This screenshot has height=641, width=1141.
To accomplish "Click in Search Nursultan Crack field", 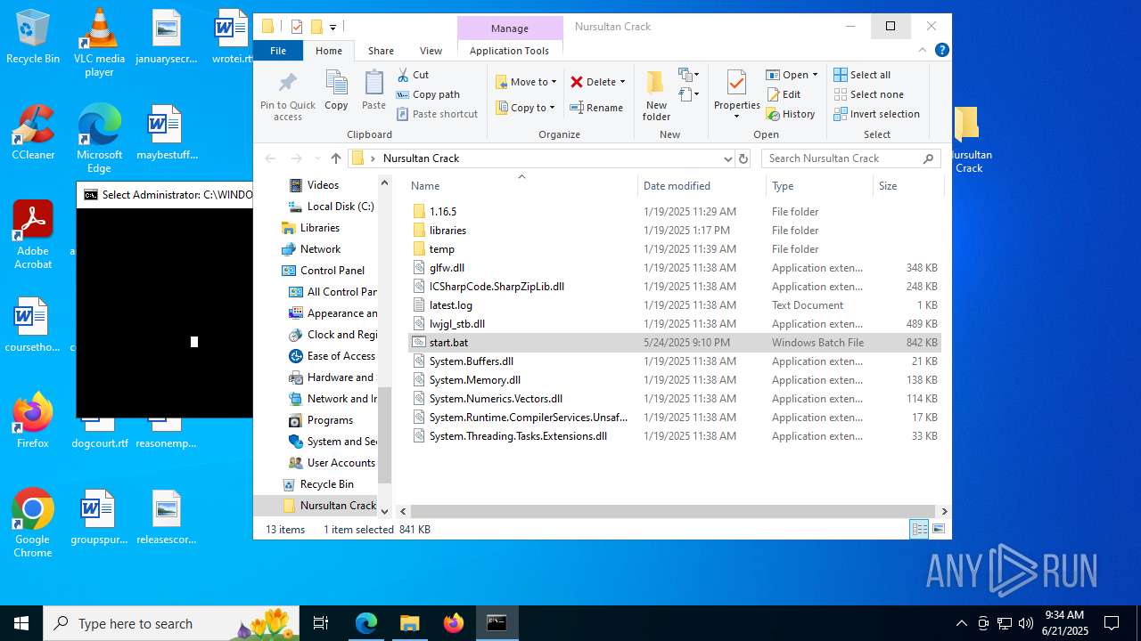I will click(x=842, y=158).
